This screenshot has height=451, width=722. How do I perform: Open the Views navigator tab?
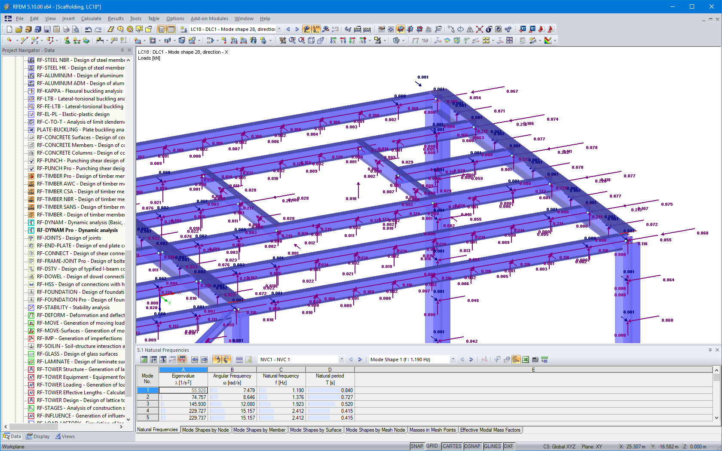[65, 436]
